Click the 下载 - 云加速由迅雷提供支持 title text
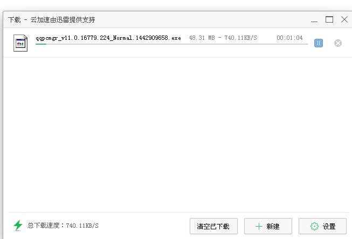This screenshot has height=239, width=352. click(52, 20)
